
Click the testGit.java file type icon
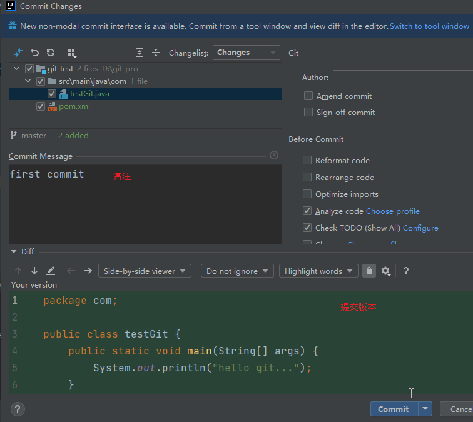[x=63, y=94]
